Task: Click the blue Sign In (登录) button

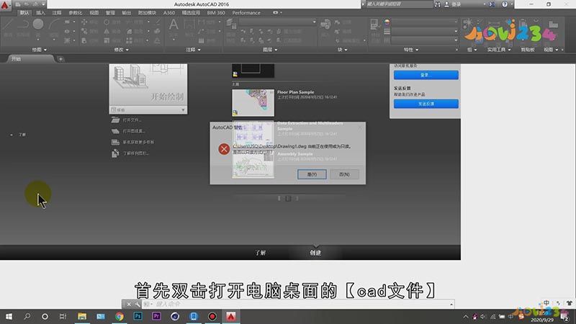Action: (x=426, y=75)
